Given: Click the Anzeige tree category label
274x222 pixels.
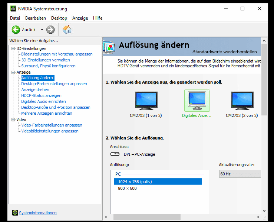Looking at the screenshot, I should pos(24,72).
